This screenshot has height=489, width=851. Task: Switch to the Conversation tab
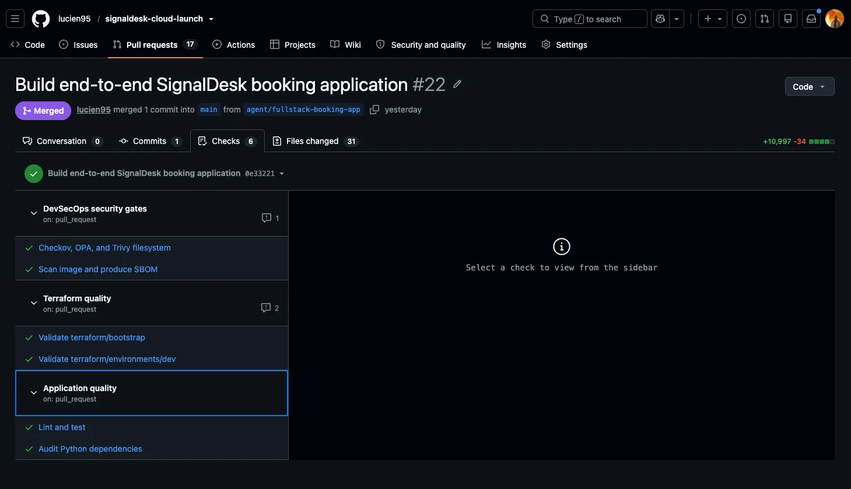[x=62, y=141]
